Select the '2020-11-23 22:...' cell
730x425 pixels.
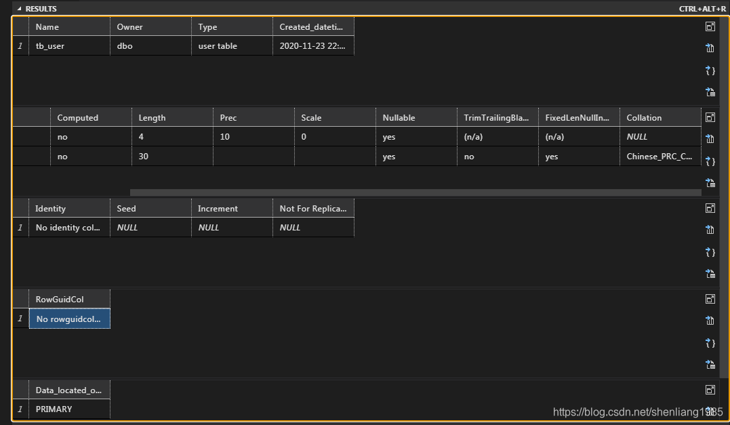[313, 45]
